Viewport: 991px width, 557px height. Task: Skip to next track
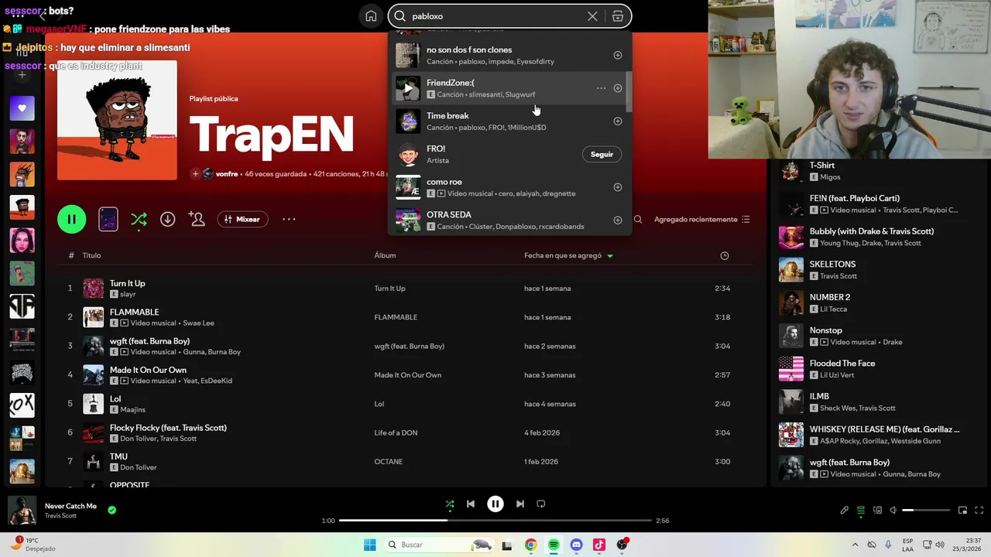pyautogui.click(x=520, y=504)
